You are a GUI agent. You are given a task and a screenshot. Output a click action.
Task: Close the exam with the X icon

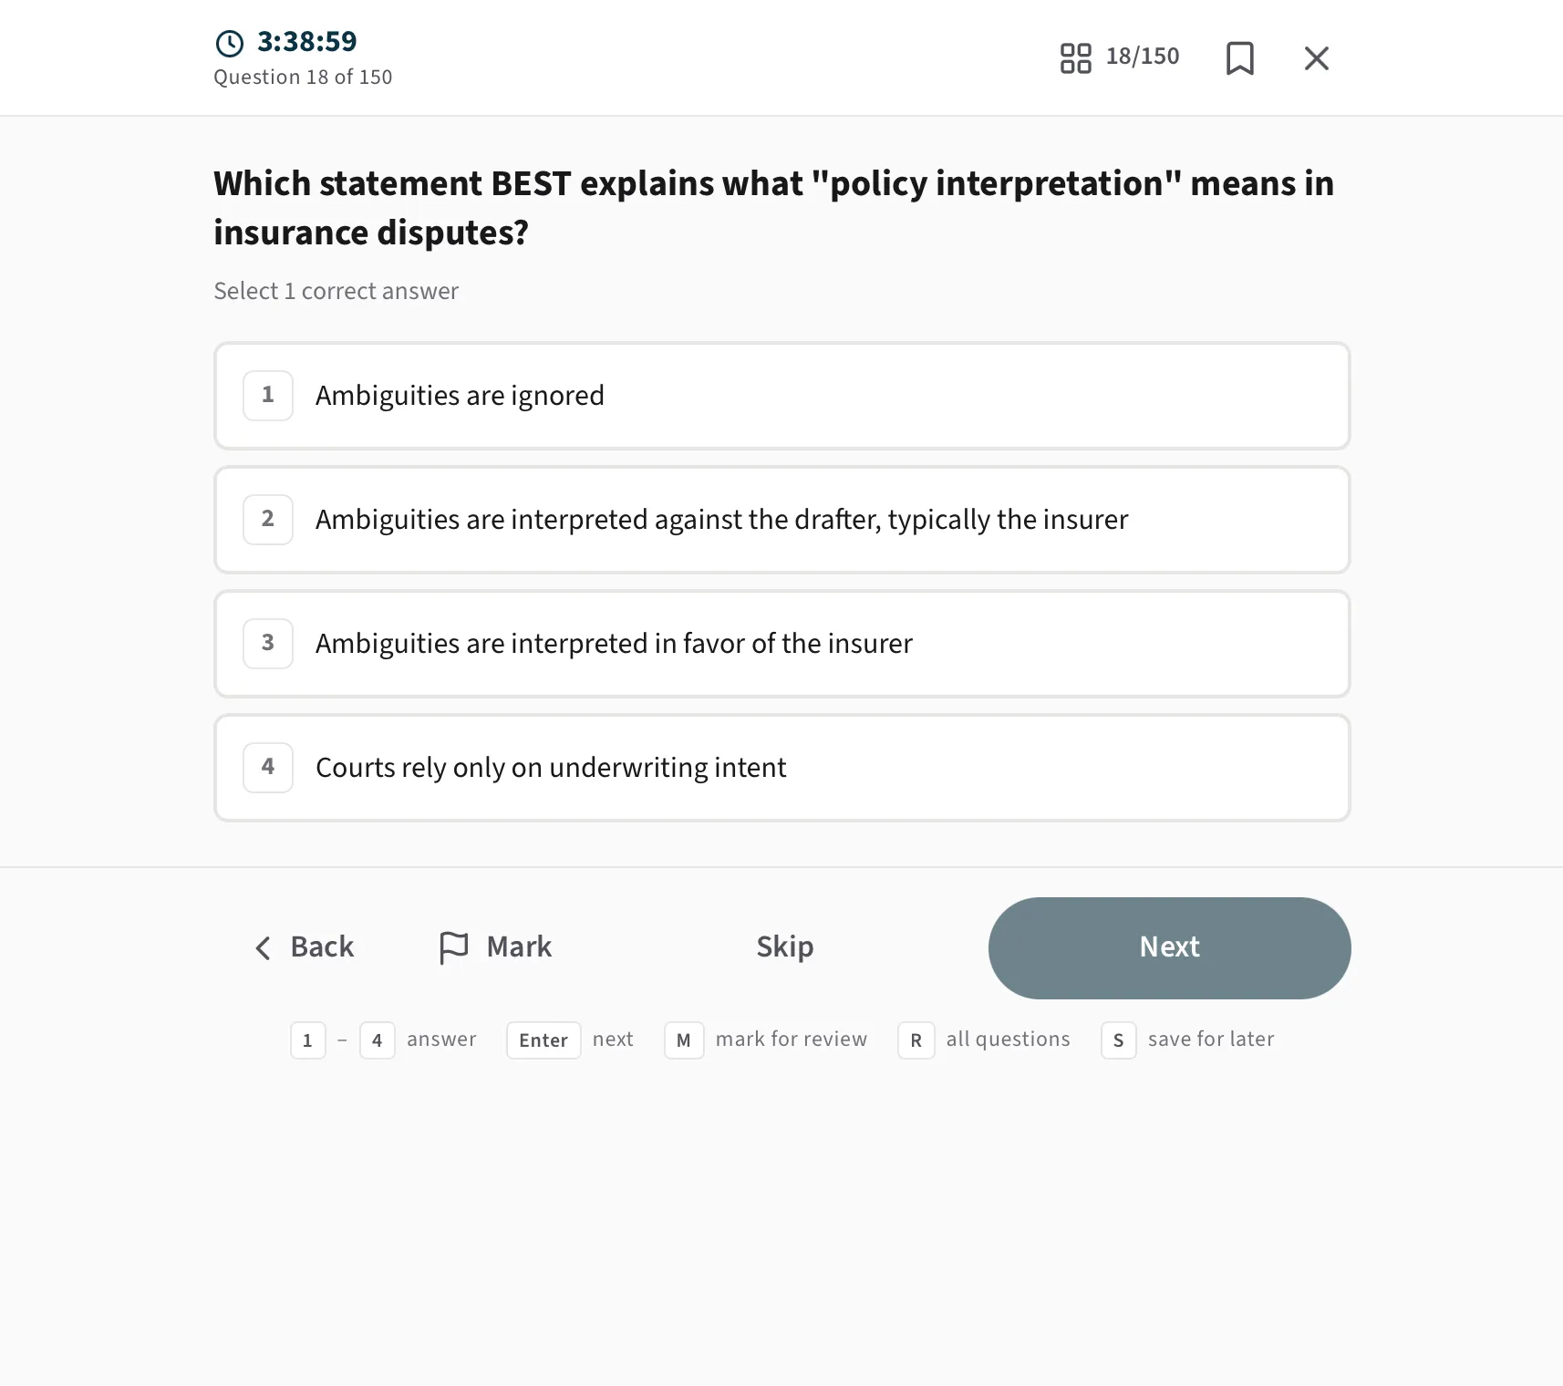pyautogui.click(x=1316, y=58)
